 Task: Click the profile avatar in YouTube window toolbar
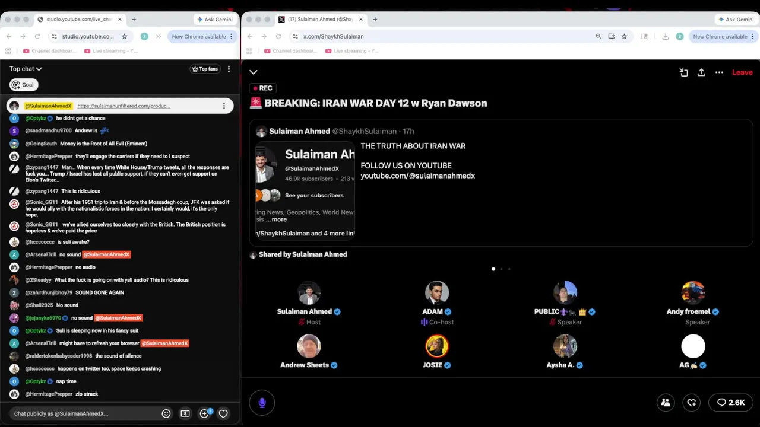144,36
